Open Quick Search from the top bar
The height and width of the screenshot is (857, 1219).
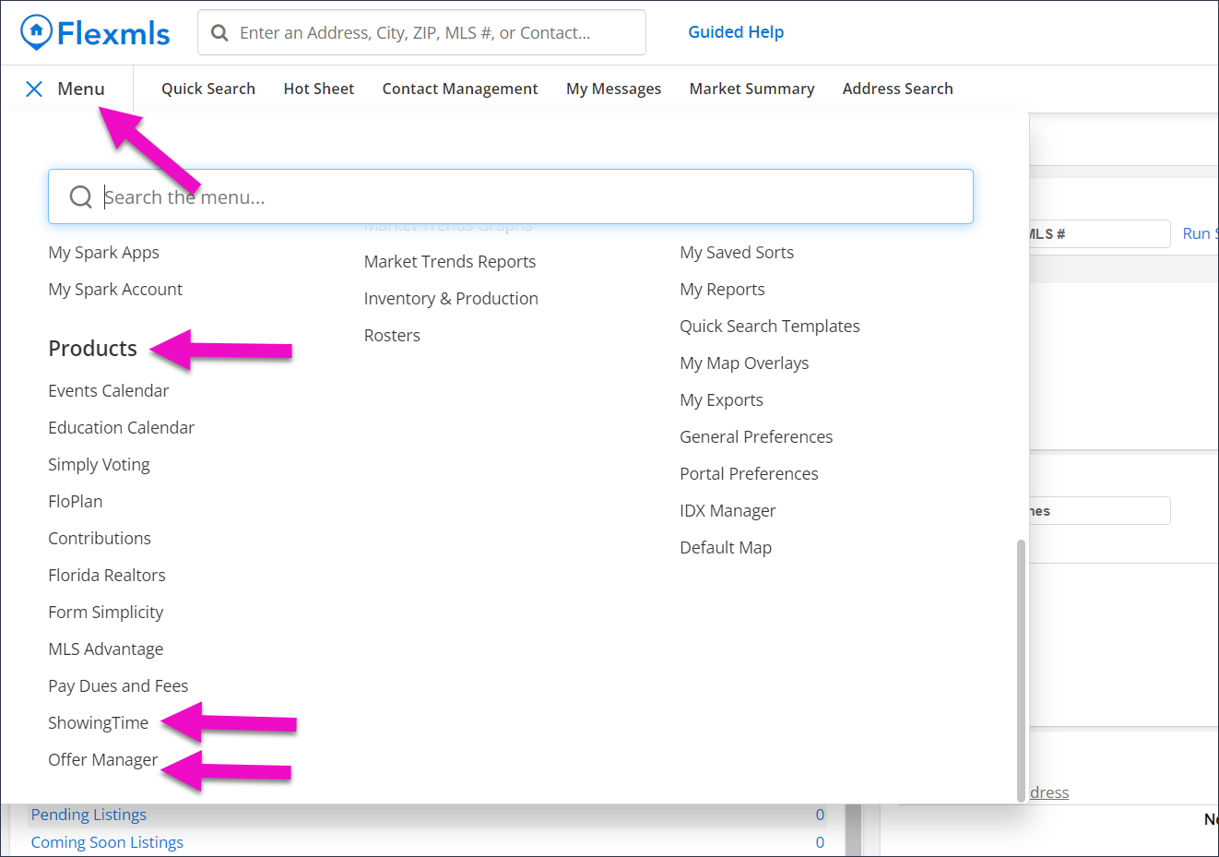click(x=208, y=89)
